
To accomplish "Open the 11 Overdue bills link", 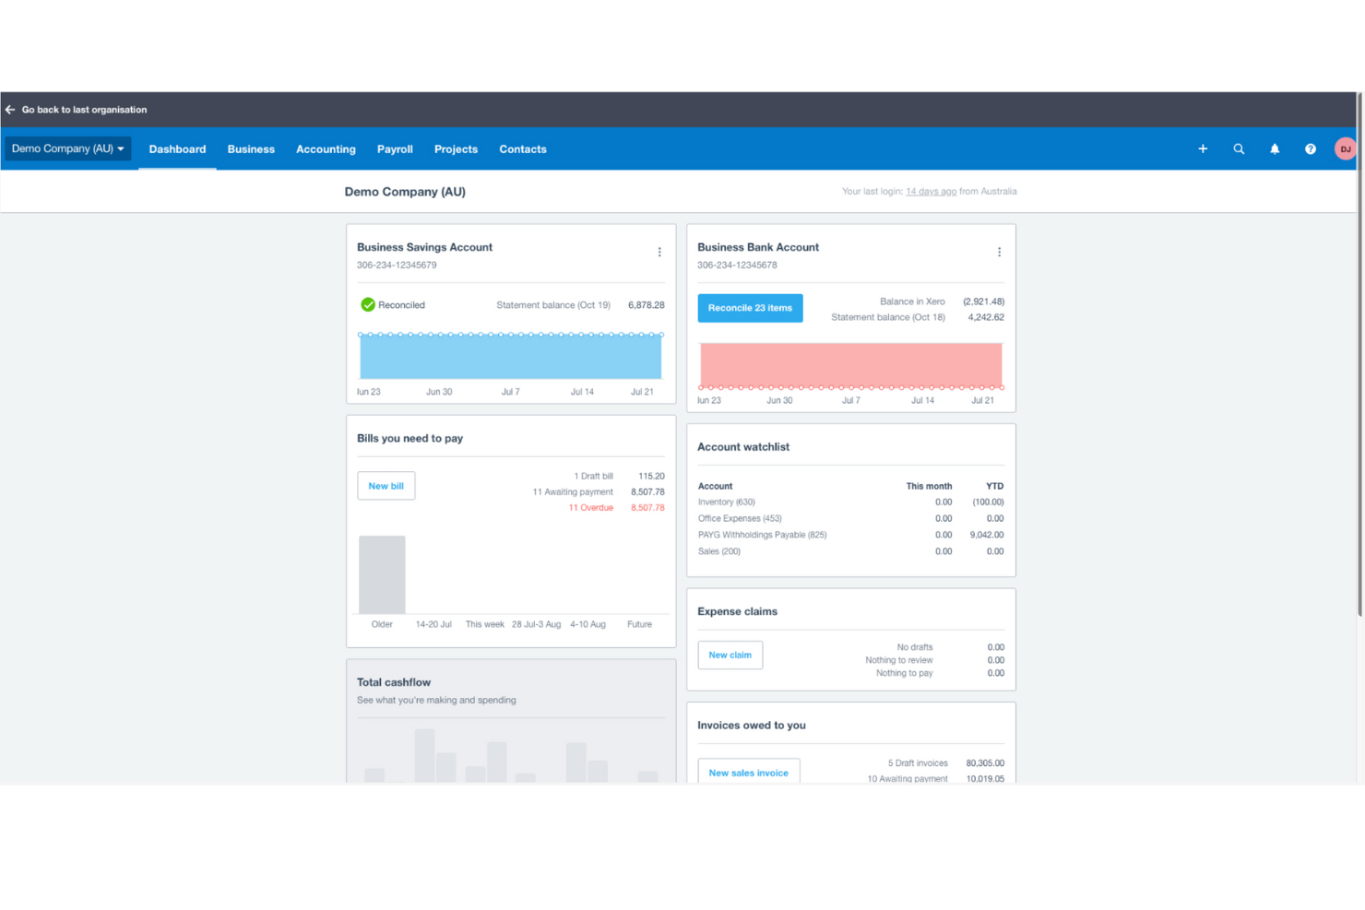I will [590, 508].
